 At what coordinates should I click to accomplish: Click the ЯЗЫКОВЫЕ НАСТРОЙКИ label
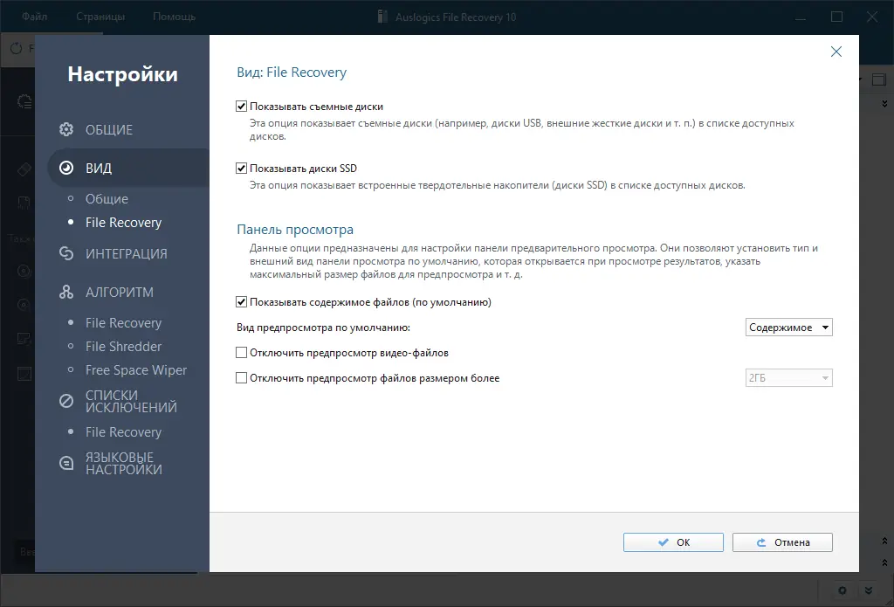124,463
